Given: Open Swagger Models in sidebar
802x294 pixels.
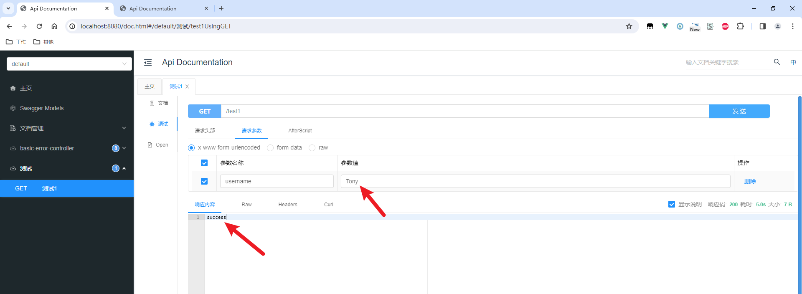Looking at the screenshot, I should (67, 108).
